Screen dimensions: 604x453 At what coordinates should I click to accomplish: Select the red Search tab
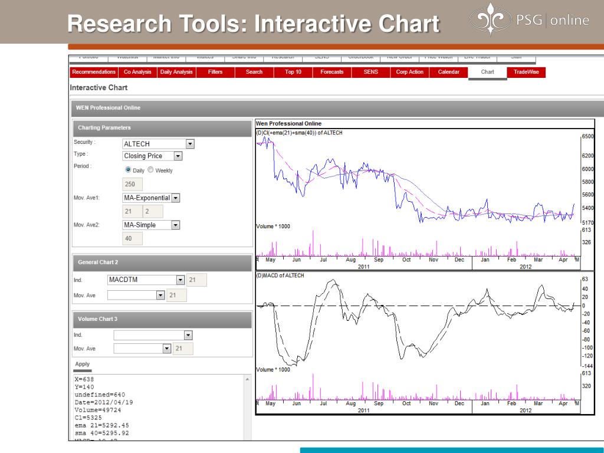(x=254, y=72)
